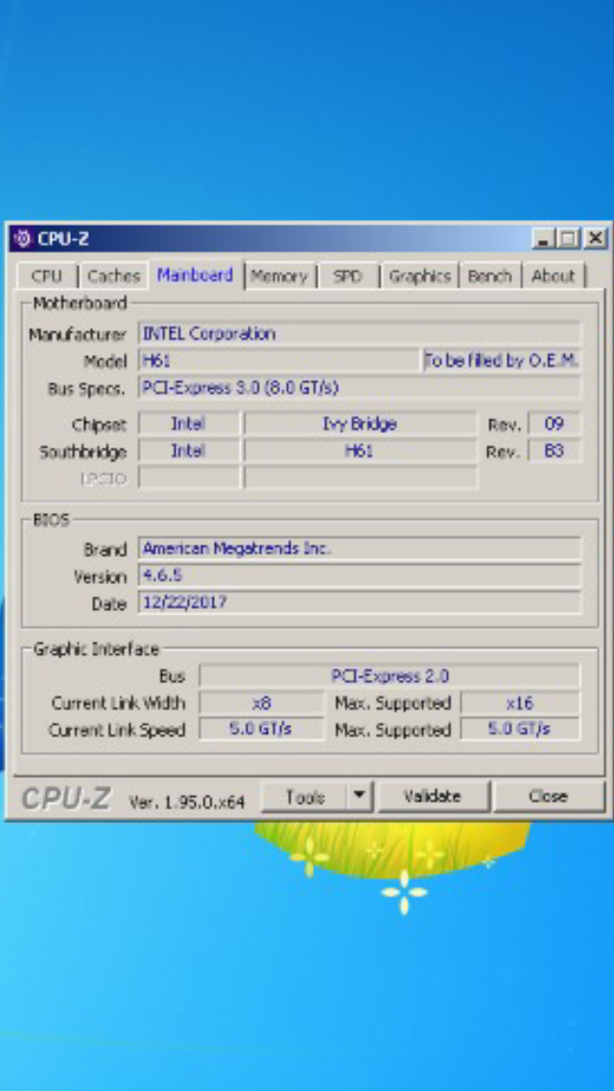Image resolution: width=614 pixels, height=1091 pixels.
Task: Click the Tools button
Action: [304, 797]
